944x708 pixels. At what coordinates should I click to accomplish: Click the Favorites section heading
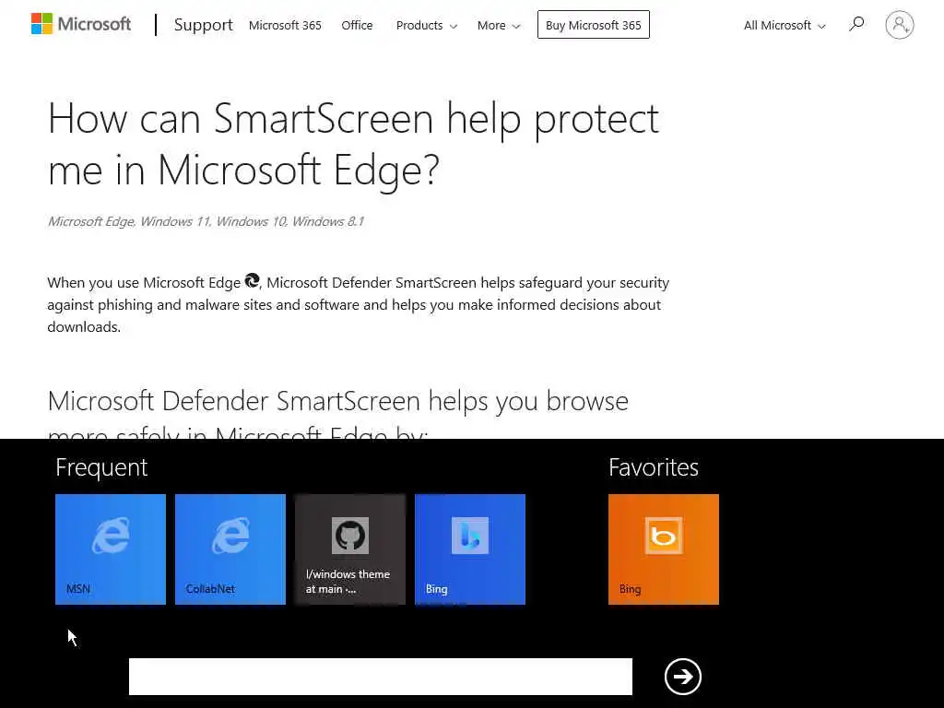tap(654, 467)
